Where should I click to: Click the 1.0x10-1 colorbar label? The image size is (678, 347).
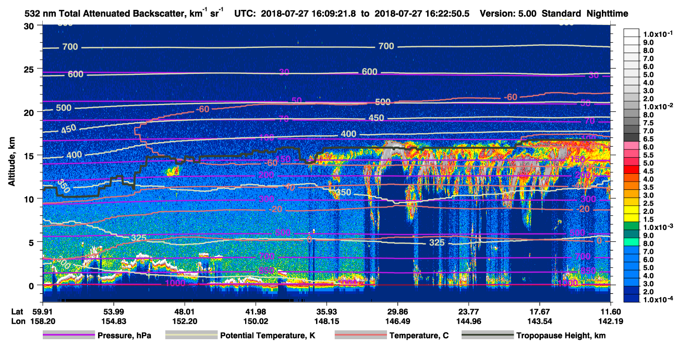point(658,34)
